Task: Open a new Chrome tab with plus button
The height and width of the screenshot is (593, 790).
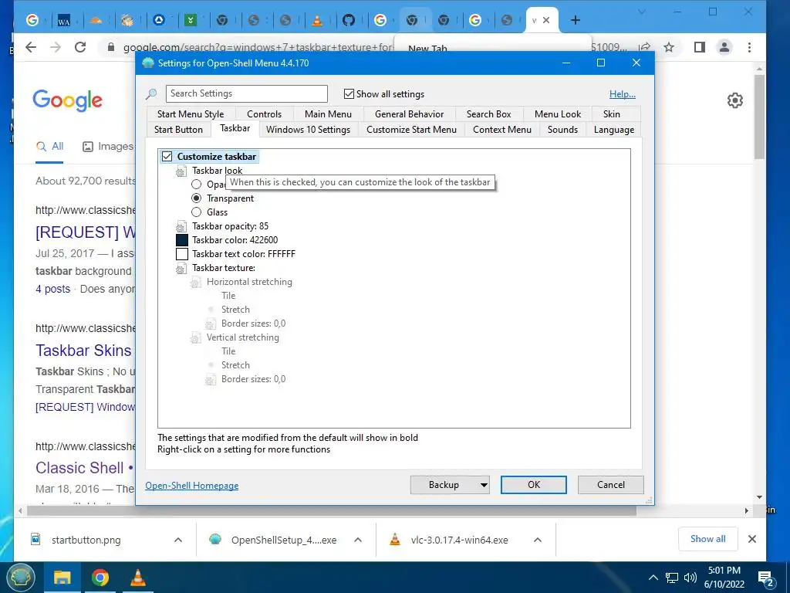Action: point(576,20)
